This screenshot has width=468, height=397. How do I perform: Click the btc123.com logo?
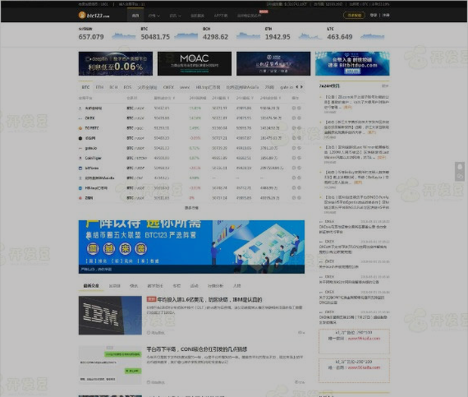click(94, 15)
